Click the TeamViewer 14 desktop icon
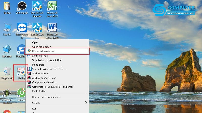The height and width of the screenshot is (113, 202). pyautogui.click(x=22, y=28)
